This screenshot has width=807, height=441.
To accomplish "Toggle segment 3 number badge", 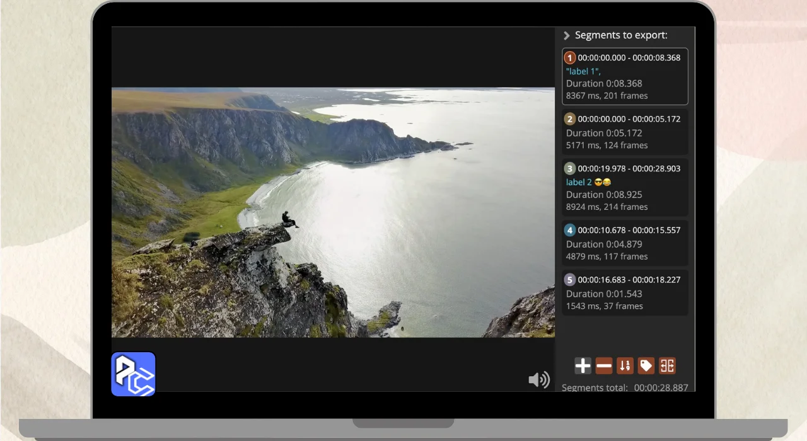I will (x=570, y=168).
